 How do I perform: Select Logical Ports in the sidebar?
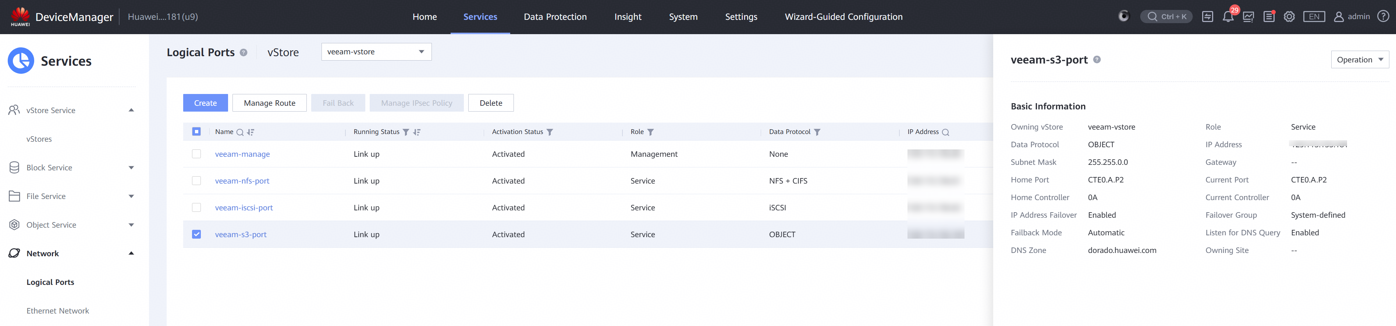pyautogui.click(x=50, y=282)
